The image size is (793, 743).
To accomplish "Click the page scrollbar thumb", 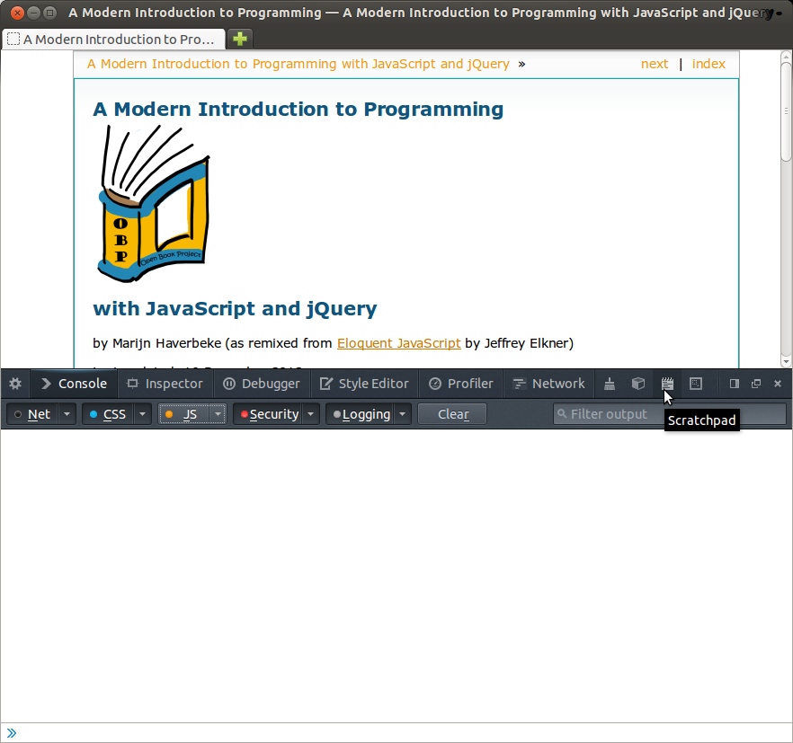I will pos(786,111).
